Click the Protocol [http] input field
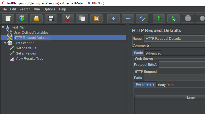 (182, 65)
